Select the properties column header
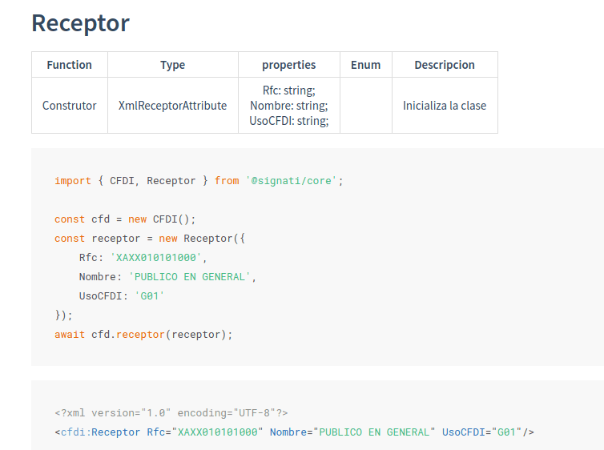The image size is (604, 450). point(289,65)
